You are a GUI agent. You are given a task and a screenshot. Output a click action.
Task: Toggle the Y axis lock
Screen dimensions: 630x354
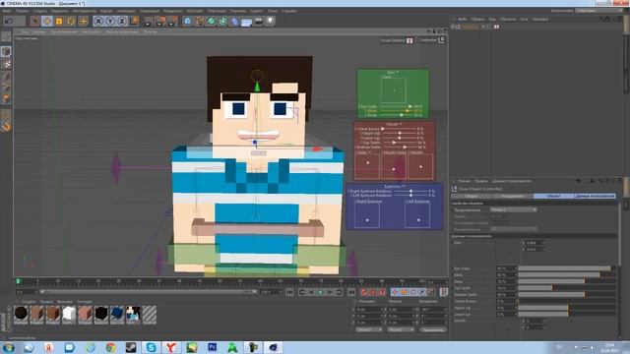(110, 21)
